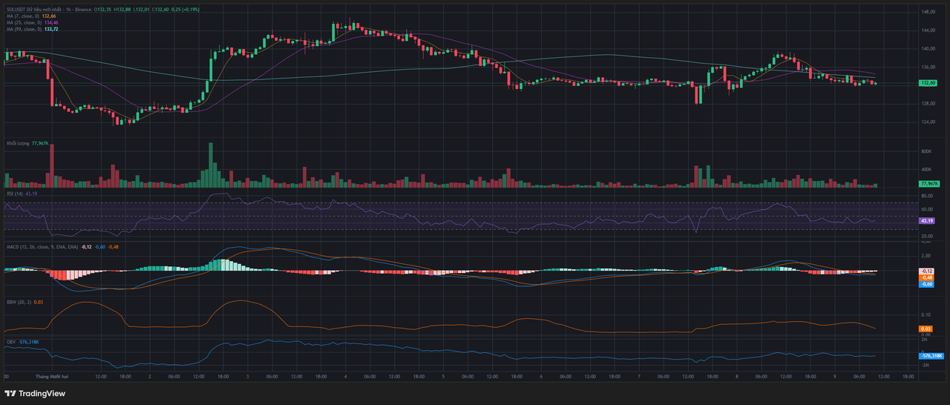Click the 128,00 price scale level
Image resolution: width=950 pixels, height=405 pixels.
coord(928,103)
